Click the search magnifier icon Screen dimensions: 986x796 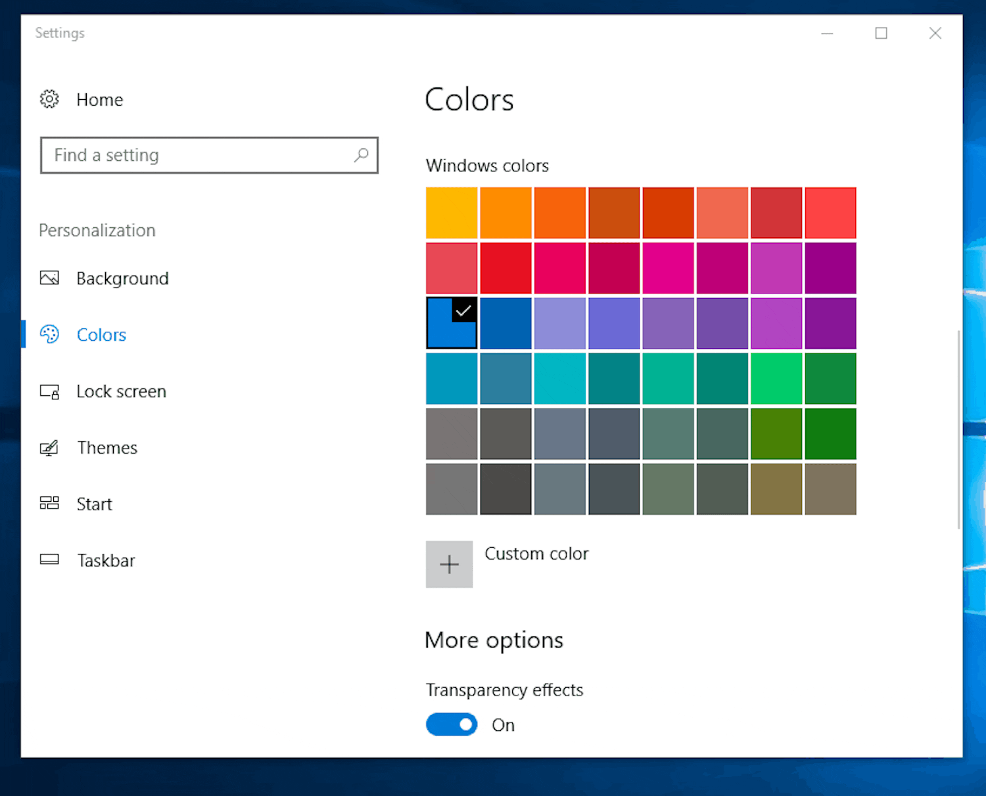pos(362,155)
